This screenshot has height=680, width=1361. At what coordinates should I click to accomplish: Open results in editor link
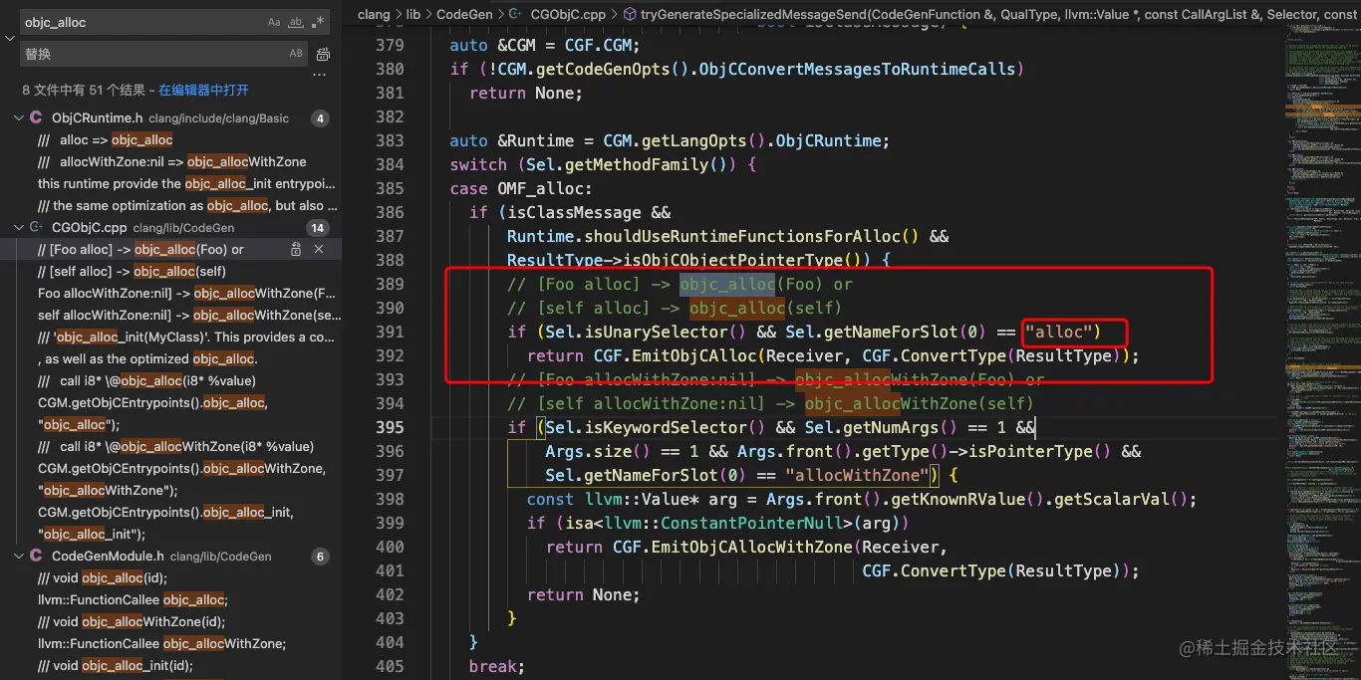click(x=203, y=90)
